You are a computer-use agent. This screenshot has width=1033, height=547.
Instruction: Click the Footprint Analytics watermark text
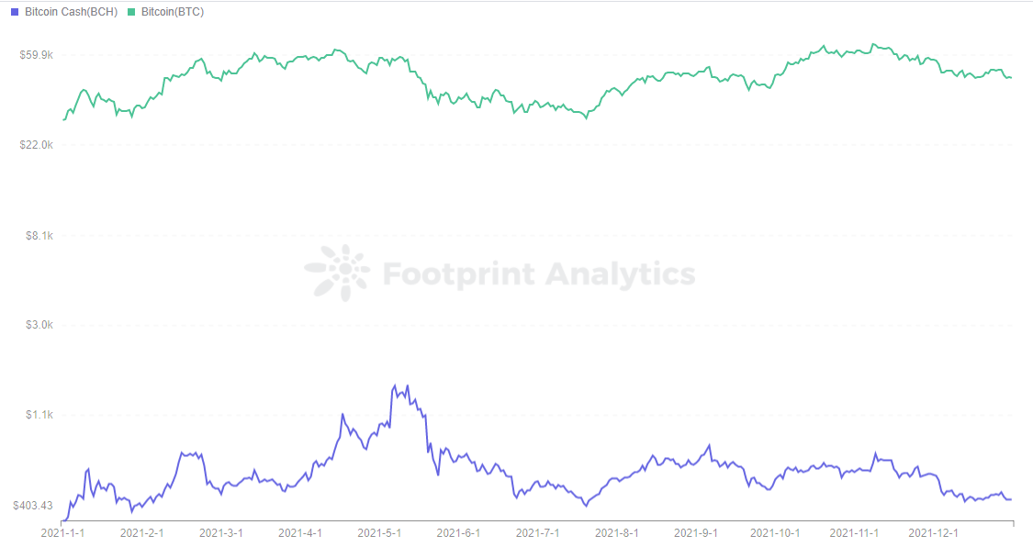click(x=539, y=273)
